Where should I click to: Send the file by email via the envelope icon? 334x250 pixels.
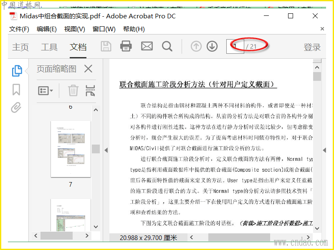pos(147,46)
